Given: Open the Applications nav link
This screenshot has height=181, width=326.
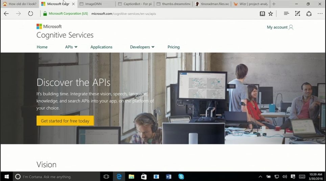Looking at the screenshot, I should pos(101,47).
